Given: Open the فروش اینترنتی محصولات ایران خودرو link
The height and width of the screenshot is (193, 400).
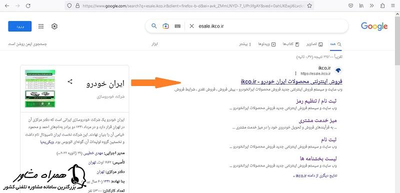Looking at the screenshot, I should click(291, 81).
